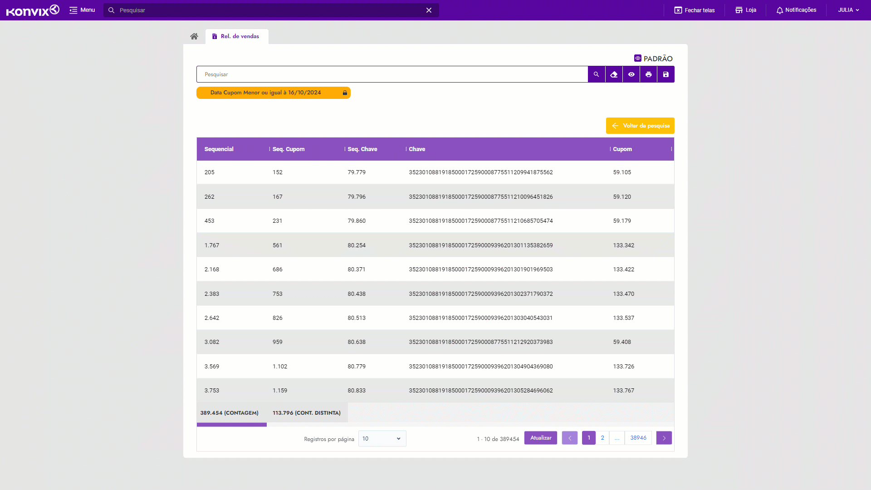Select the Rel. de vendas tab
871x490 pixels.
coord(236,36)
